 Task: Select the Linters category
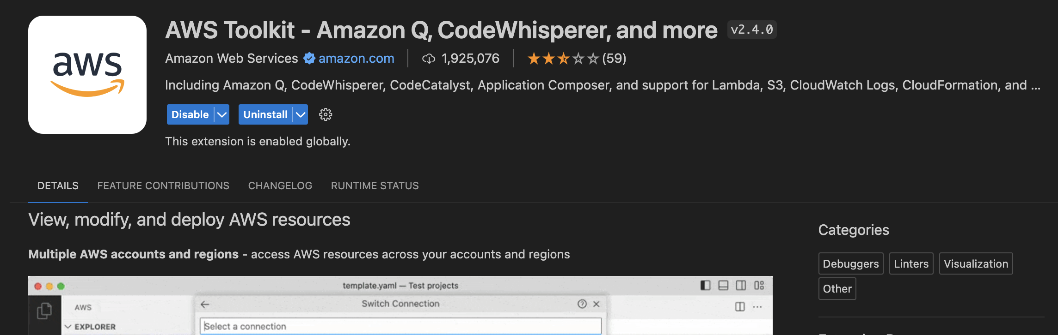911,263
